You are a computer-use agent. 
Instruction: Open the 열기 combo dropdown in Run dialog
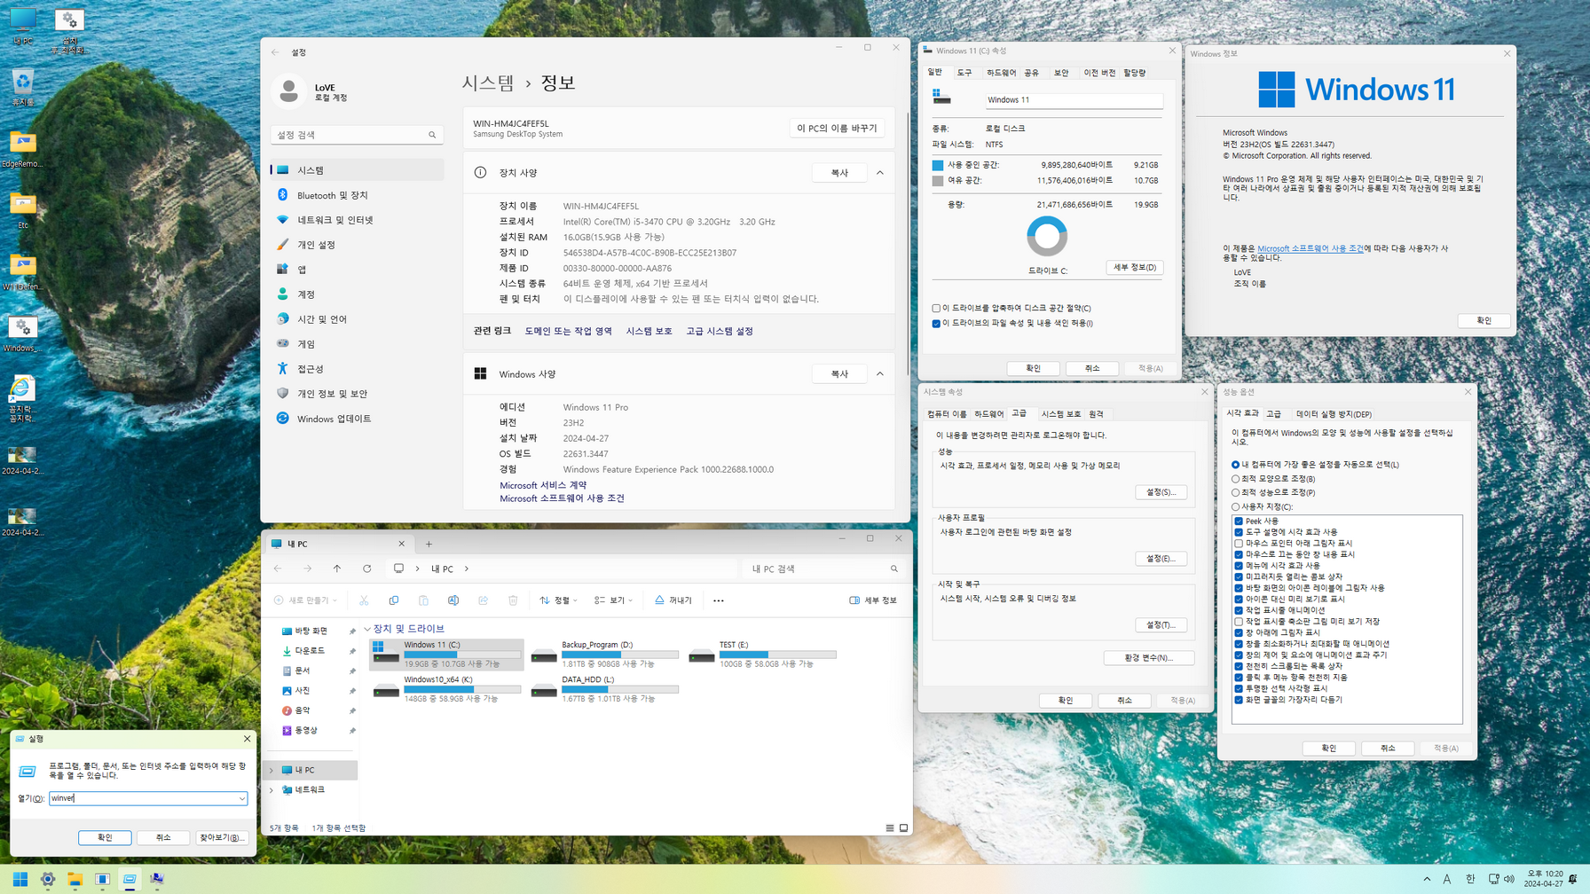(241, 798)
